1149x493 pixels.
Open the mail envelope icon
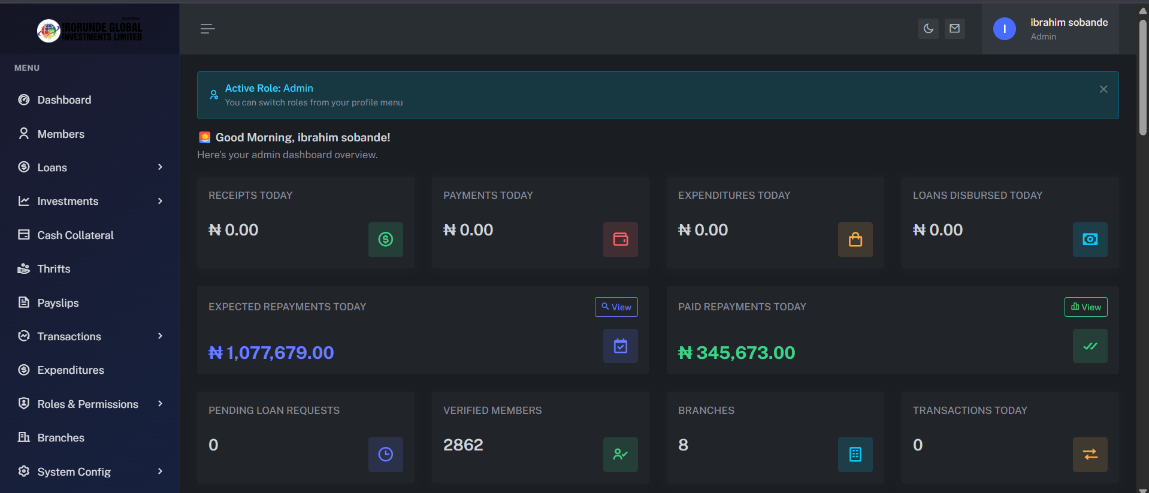(x=955, y=28)
